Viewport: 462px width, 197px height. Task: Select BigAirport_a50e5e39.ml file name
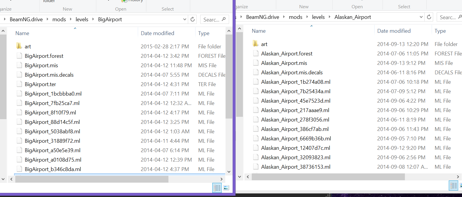tap(53, 150)
